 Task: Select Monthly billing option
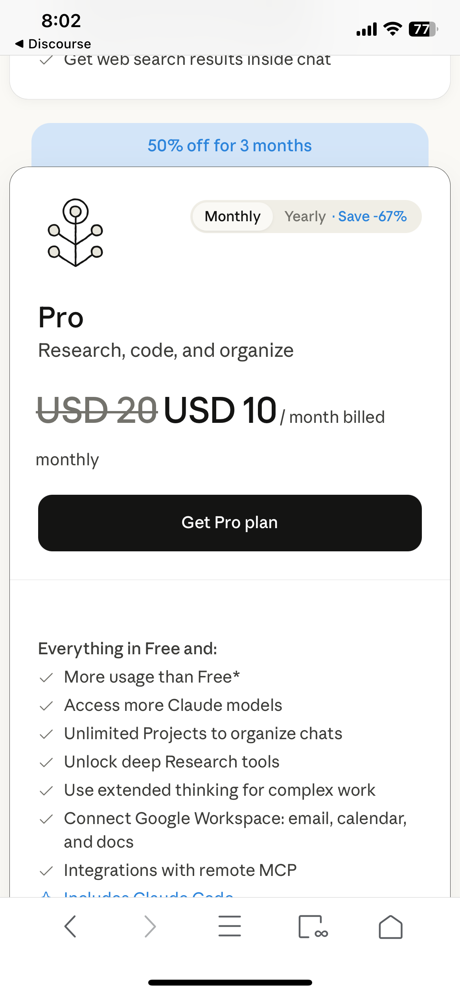tap(232, 217)
